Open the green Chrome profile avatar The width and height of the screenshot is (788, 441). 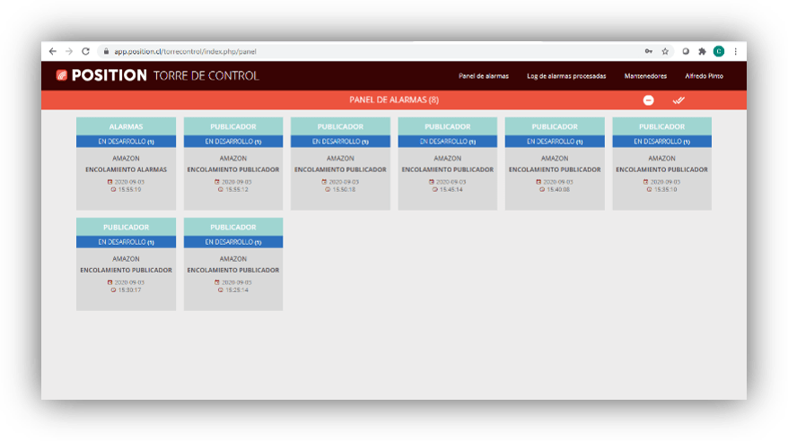[719, 51]
